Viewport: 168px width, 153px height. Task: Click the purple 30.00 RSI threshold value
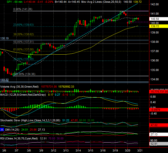[60, 138]
